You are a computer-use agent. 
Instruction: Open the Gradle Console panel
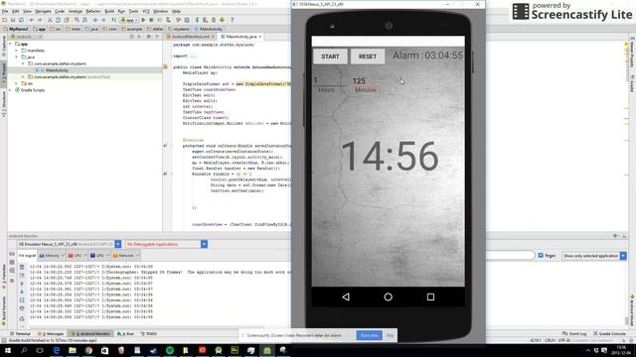tap(609, 333)
